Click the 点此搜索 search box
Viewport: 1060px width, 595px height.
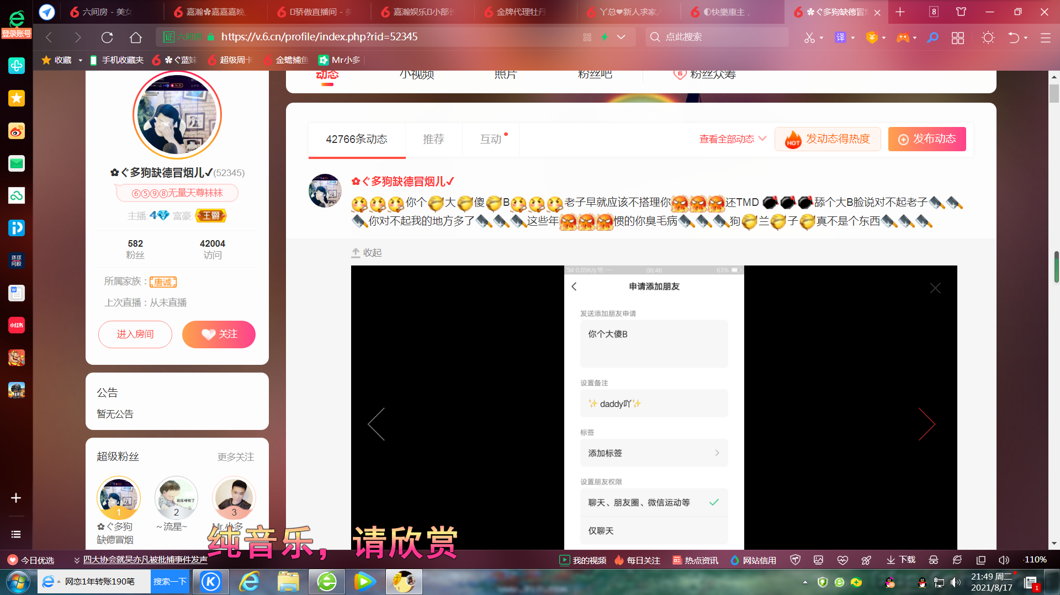[x=717, y=37]
